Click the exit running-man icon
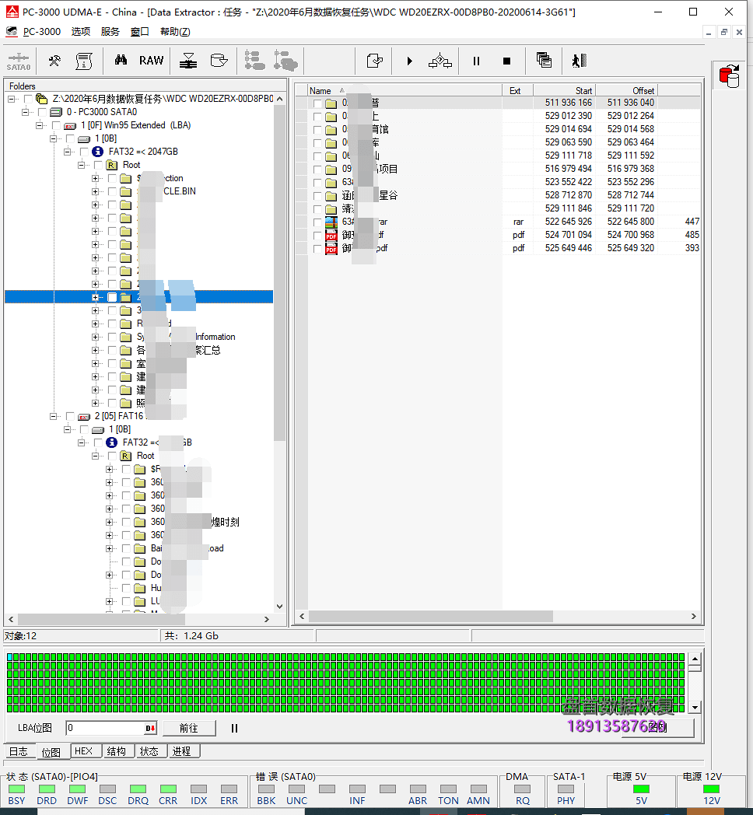This screenshot has width=753, height=815. [580, 61]
